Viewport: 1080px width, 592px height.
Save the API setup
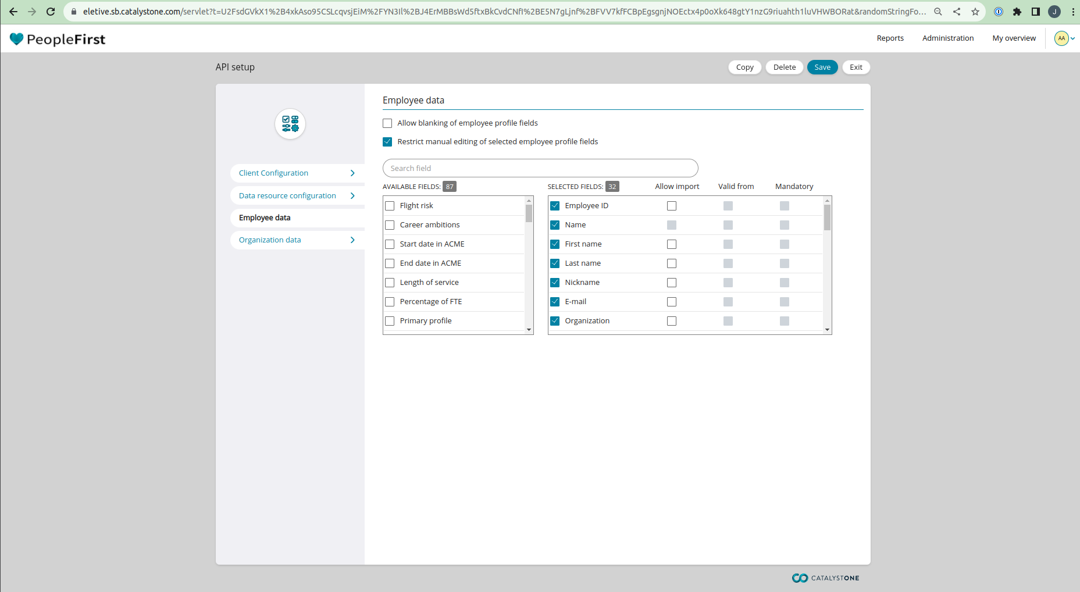pyautogui.click(x=822, y=67)
